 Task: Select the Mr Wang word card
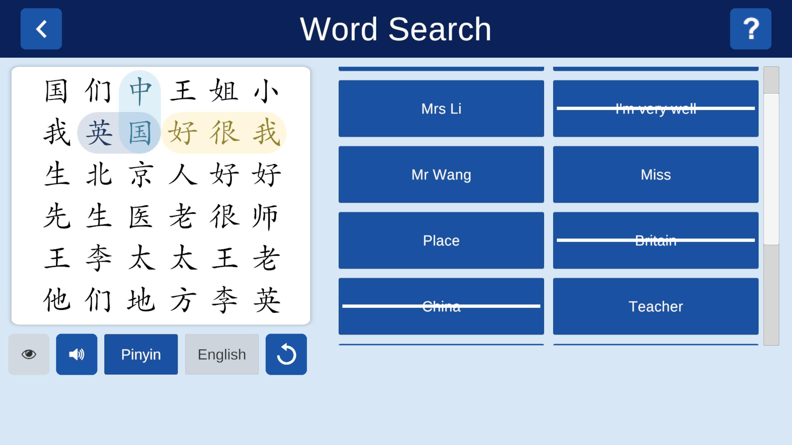click(441, 174)
